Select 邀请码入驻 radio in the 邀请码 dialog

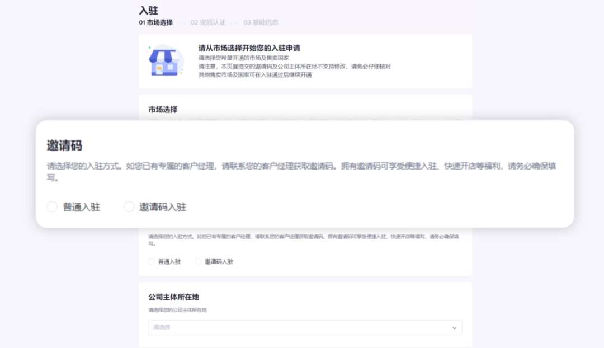click(x=129, y=206)
